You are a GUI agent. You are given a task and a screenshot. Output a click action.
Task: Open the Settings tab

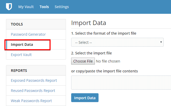click(x=62, y=7)
